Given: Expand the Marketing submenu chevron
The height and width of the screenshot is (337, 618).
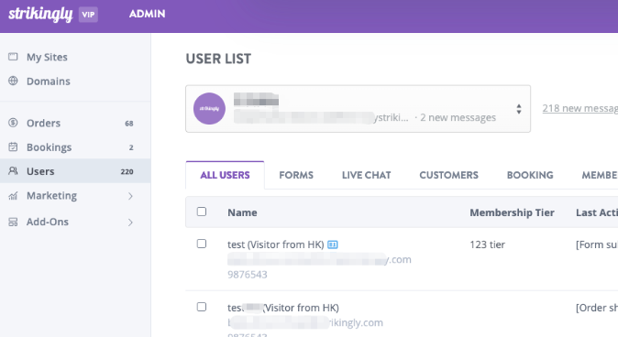Looking at the screenshot, I should point(130,196).
